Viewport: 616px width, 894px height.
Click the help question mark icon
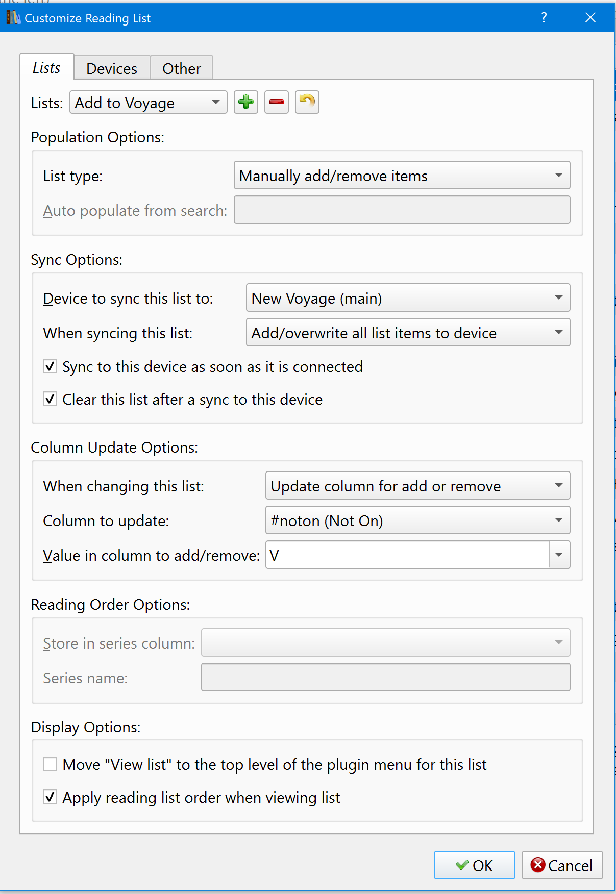coord(544,18)
